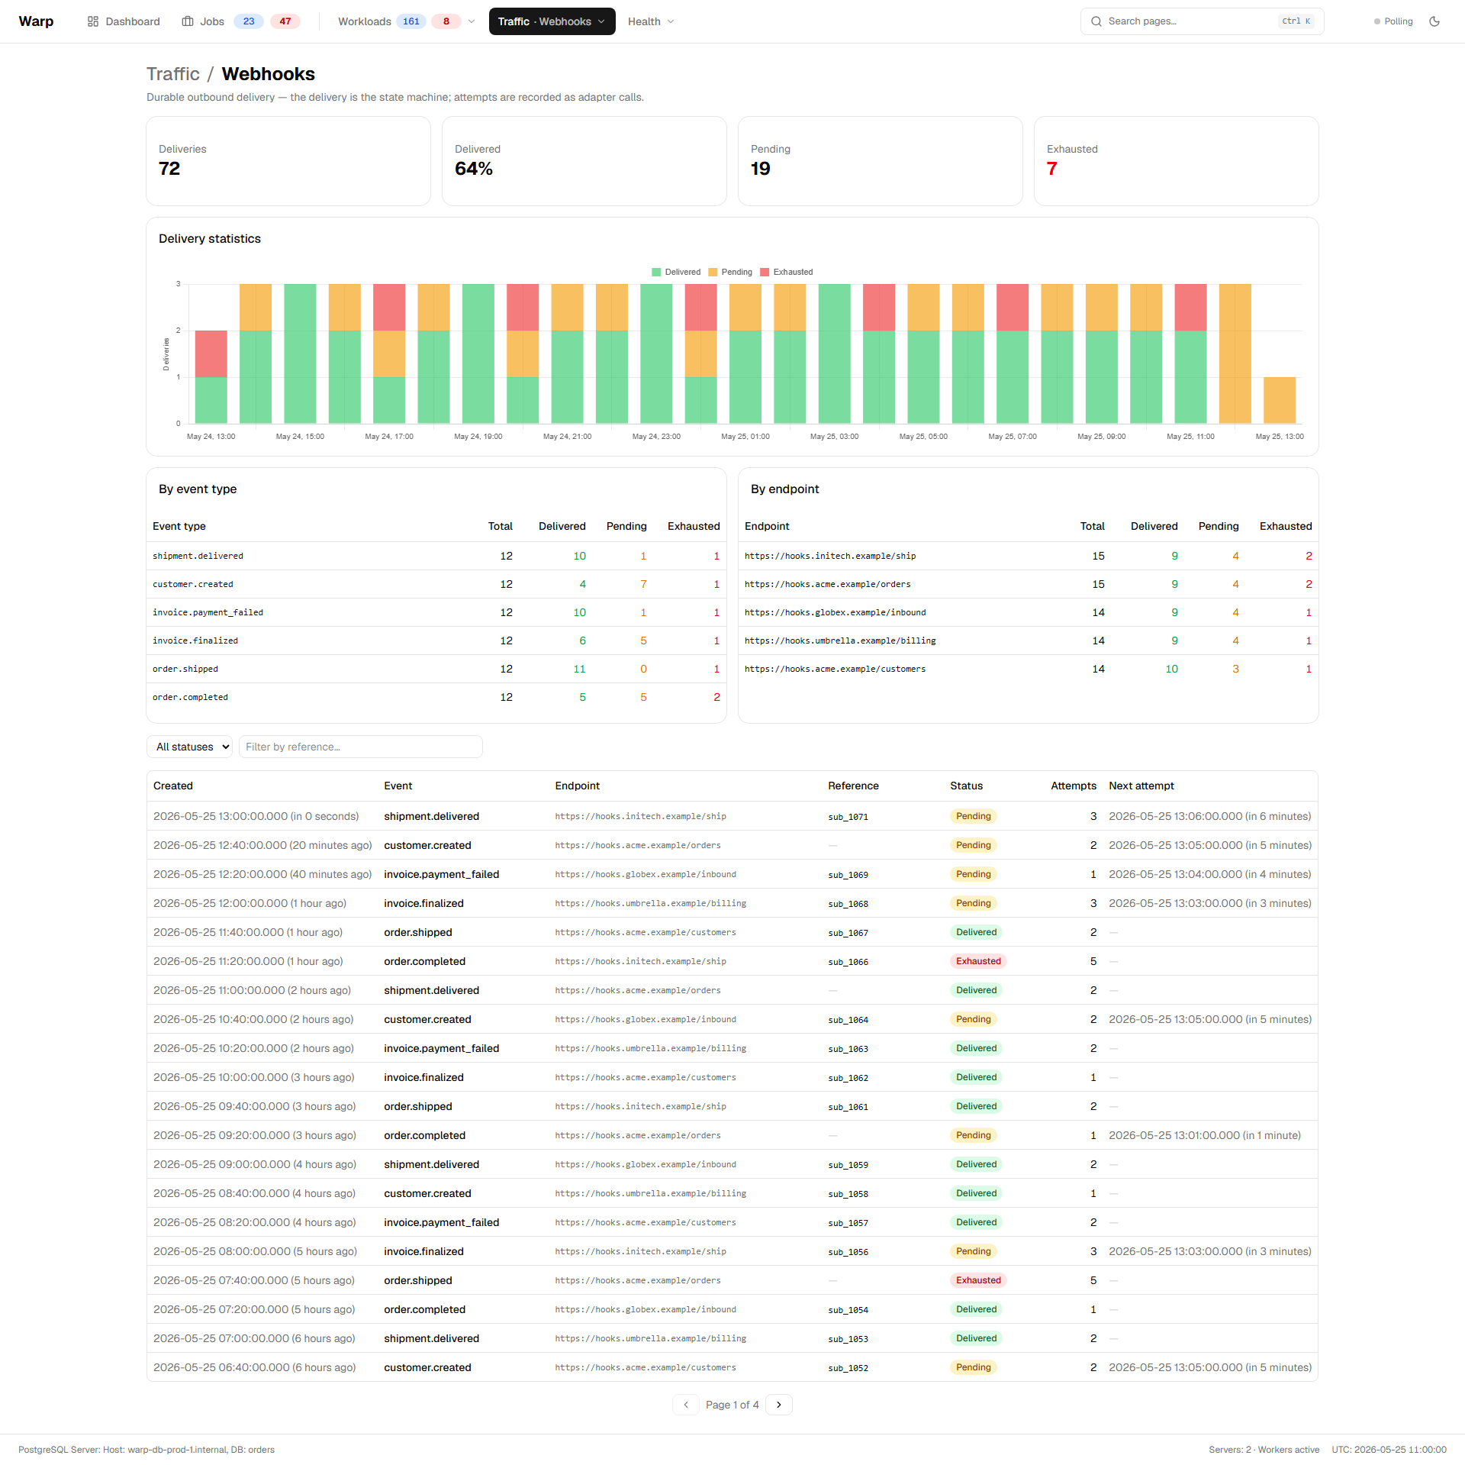This screenshot has width=1465, height=1465.
Task: Click the blue 23 jobs badge
Action: pyautogui.click(x=249, y=21)
